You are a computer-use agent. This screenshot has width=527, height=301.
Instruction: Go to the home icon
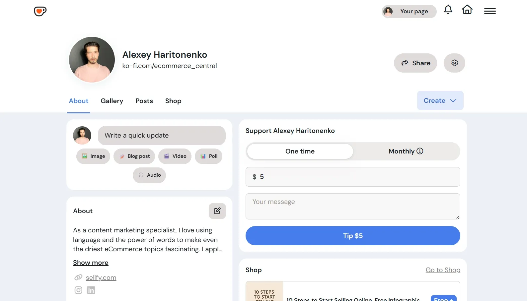(467, 10)
